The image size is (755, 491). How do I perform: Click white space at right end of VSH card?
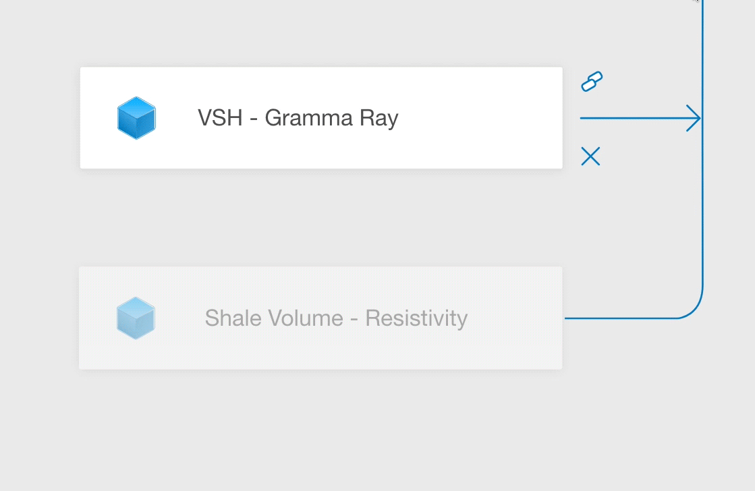coord(482,118)
